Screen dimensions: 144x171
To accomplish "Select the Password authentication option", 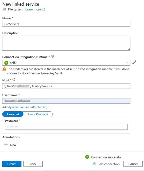I will point(13,114).
